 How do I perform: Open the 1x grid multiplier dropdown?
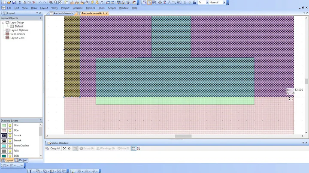click(x=207, y=3)
